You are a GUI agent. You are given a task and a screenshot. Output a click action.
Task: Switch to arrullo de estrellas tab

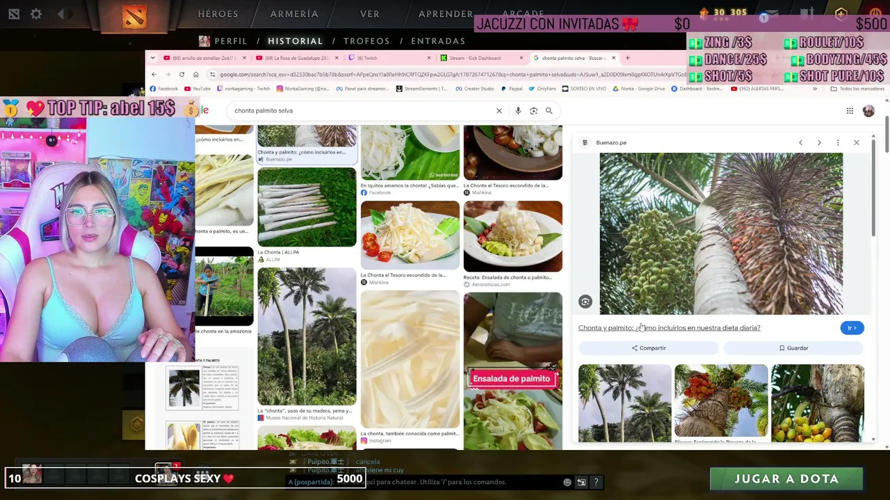(202, 58)
